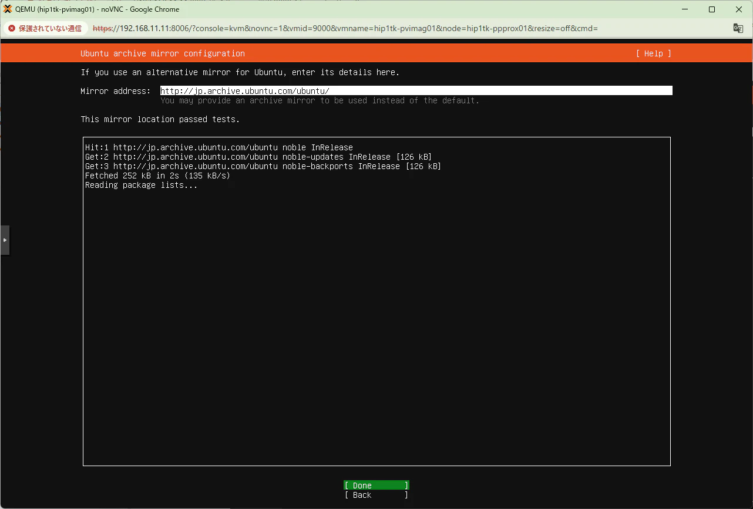The height and width of the screenshot is (509, 753).
Task: Click the browser URL address text
Action: (x=345, y=28)
